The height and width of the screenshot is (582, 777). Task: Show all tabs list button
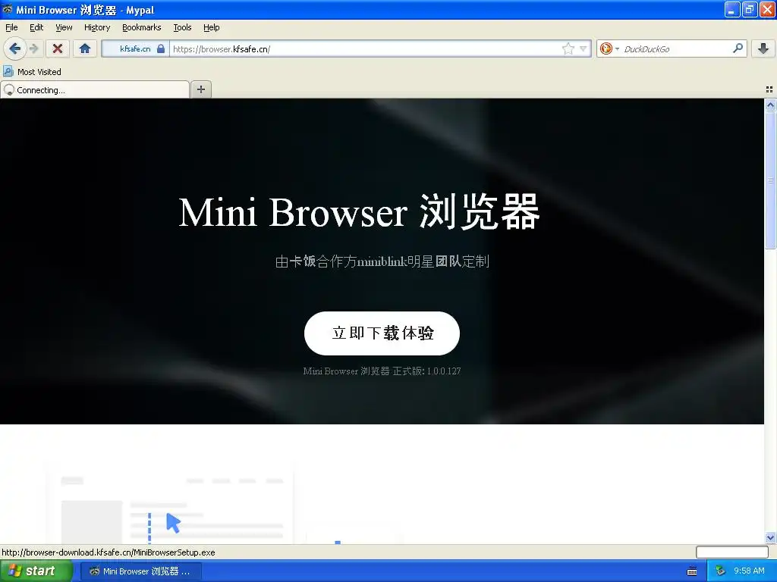(x=769, y=89)
